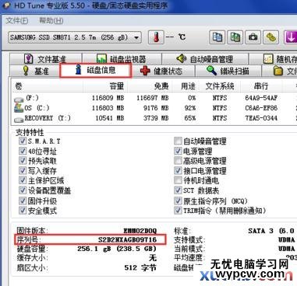Open the 帮助 menu
The image size is (297, 286).
[51, 20]
